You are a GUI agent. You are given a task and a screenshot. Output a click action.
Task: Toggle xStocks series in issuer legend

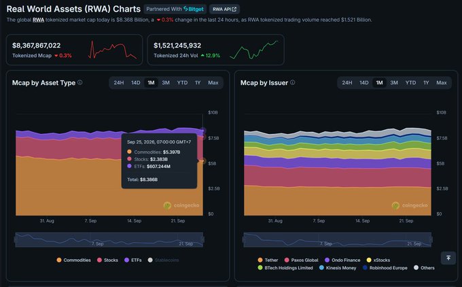[x=378, y=260]
